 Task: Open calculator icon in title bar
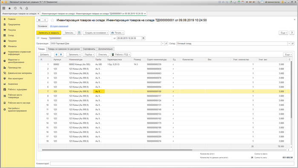(238, 2)
